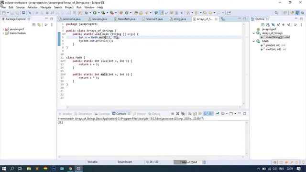
Task: Click Collapse All in Package Explorer
Action: tap(34, 25)
